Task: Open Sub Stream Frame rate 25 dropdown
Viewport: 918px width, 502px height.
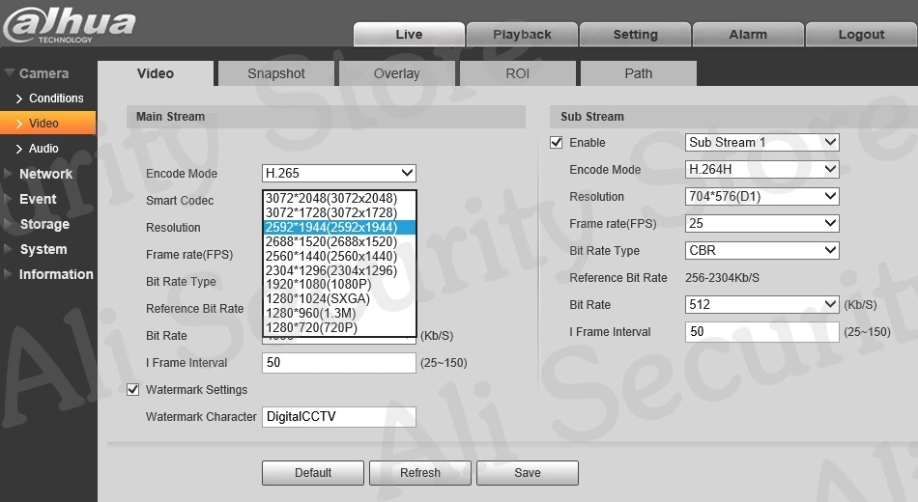Action: click(762, 223)
